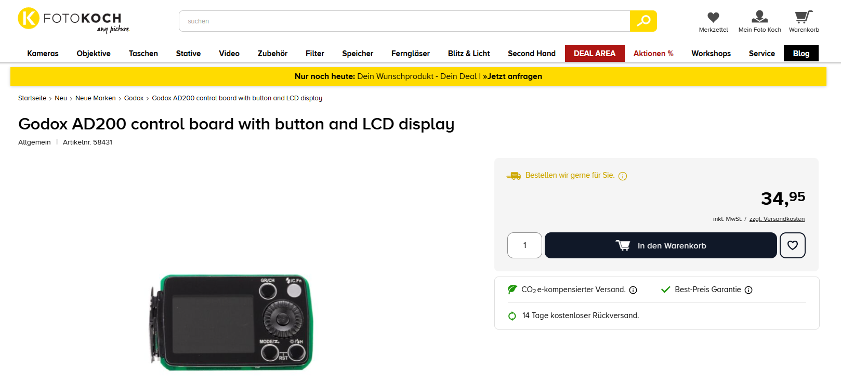This screenshot has height=381, width=841.
Task: Open the Kameras menu
Action: click(x=43, y=54)
